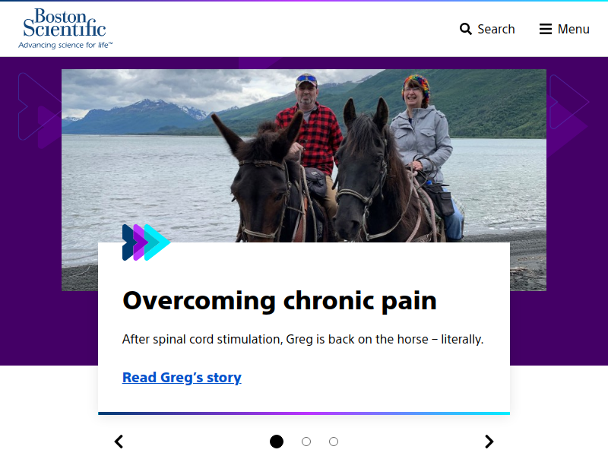Switch to the third carousel slide dot
The width and height of the screenshot is (608, 456).
[334, 442]
